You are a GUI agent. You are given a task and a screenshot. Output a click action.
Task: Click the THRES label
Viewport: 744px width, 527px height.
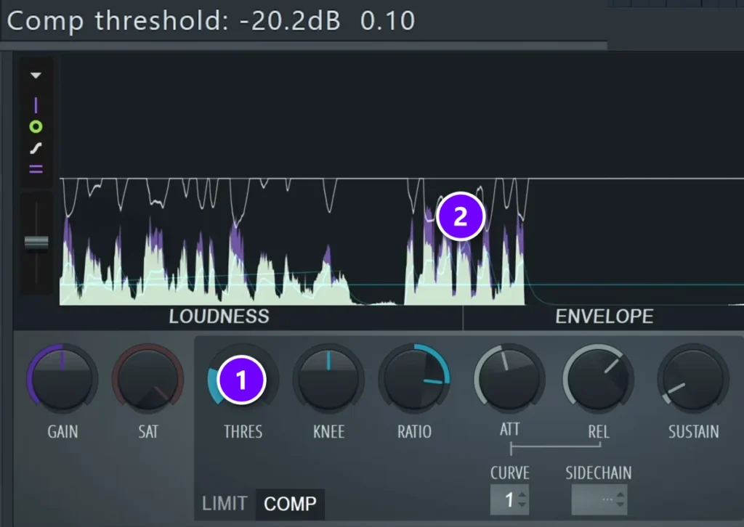tap(243, 432)
